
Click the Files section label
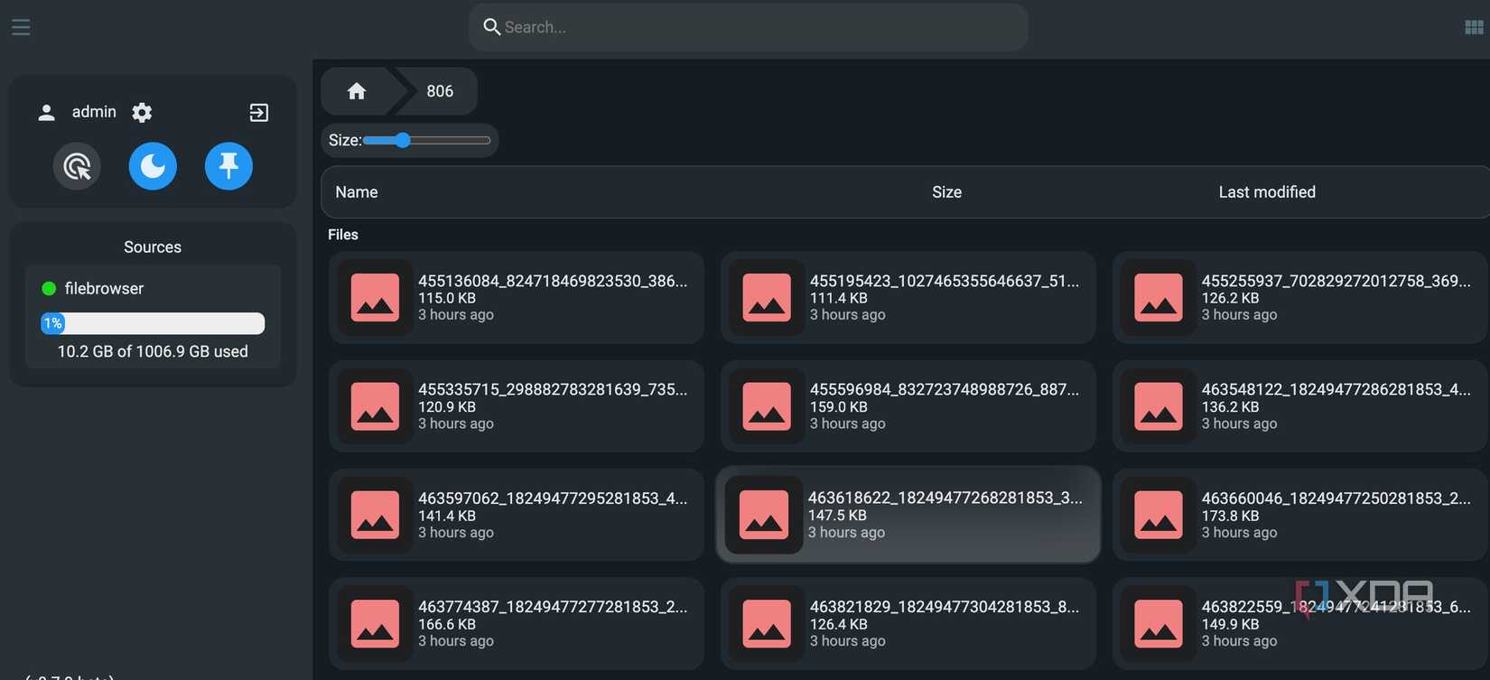[343, 235]
